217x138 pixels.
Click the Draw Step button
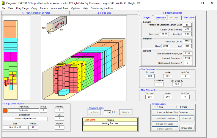187,128
